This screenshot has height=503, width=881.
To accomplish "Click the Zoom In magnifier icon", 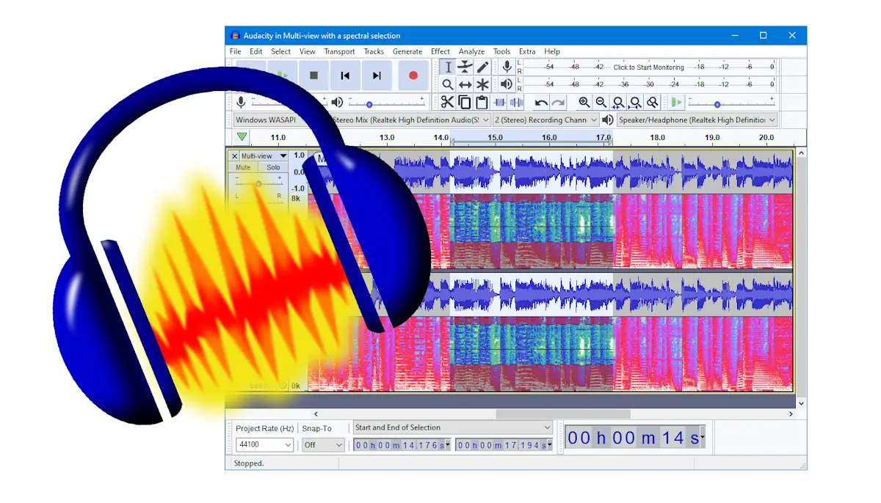I will (582, 102).
